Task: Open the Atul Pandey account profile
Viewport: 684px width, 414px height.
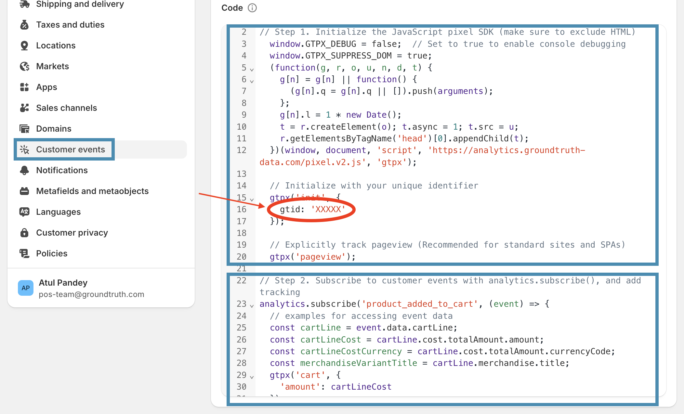Action: click(x=63, y=283)
